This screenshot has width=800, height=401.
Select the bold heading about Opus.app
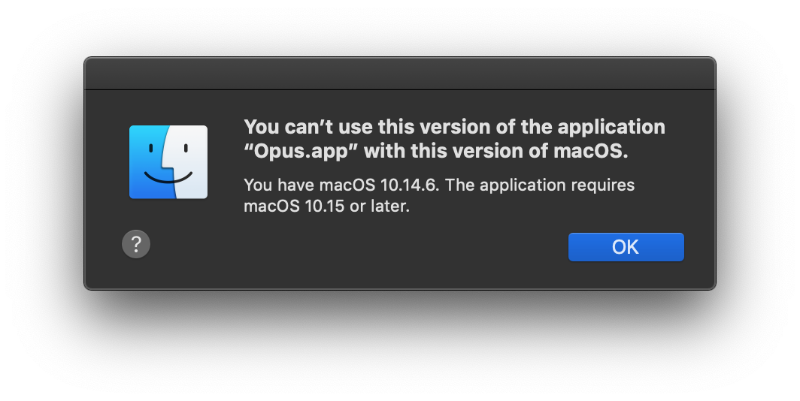(x=455, y=139)
